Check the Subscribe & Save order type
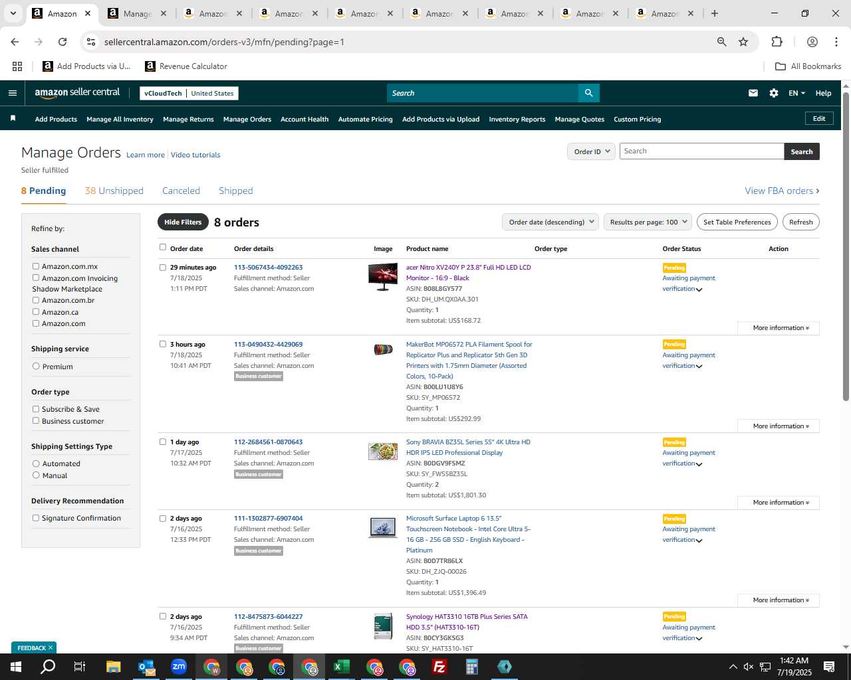Image resolution: width=851 pixels, height=680 pixels. pyautogui.click(x=36, y=409)
